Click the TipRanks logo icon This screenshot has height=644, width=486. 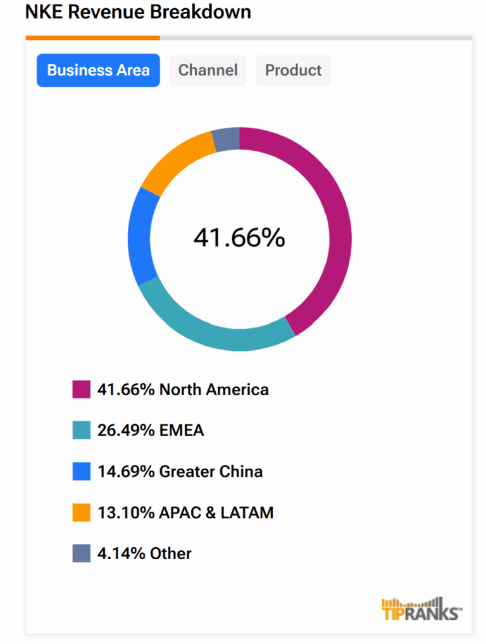click(x=421, y=609)
